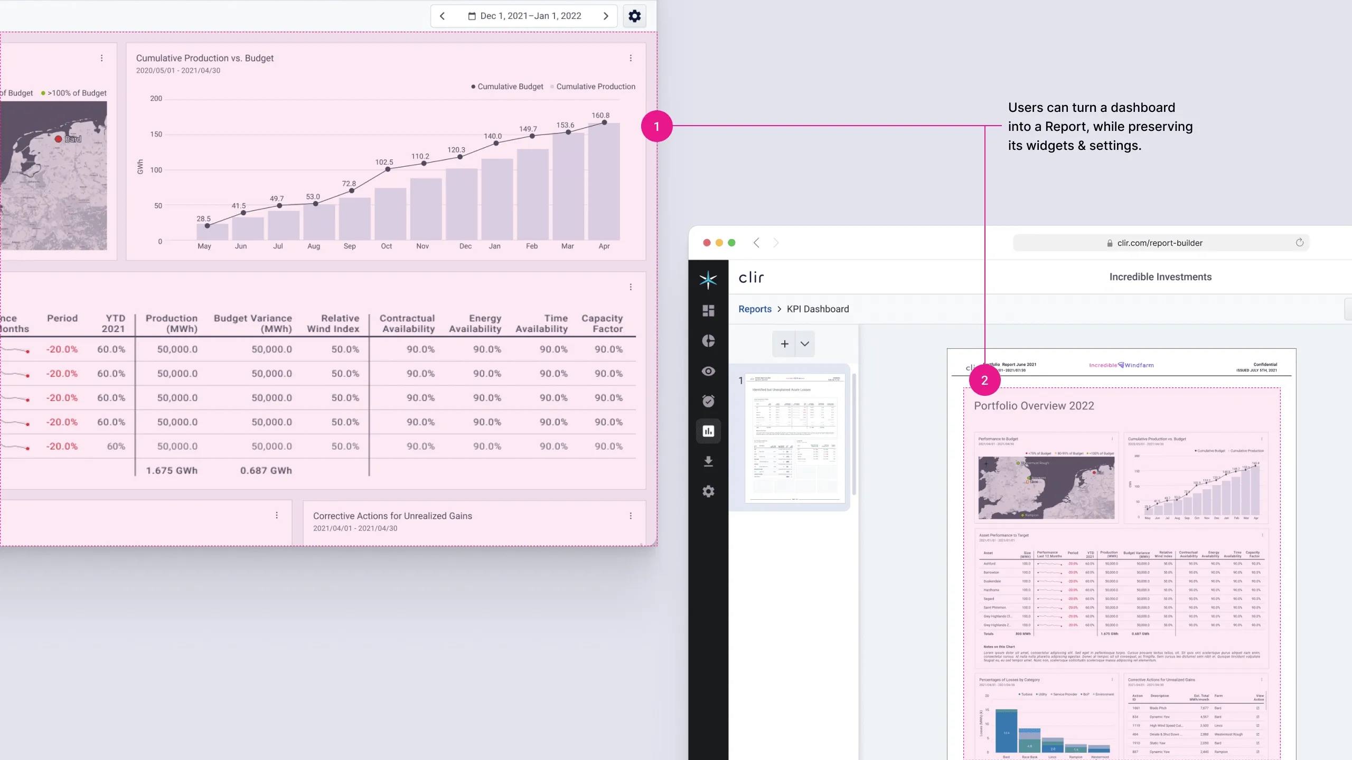
Task: Toggle >100% of Budget legend item
Action: coord(74,93)
